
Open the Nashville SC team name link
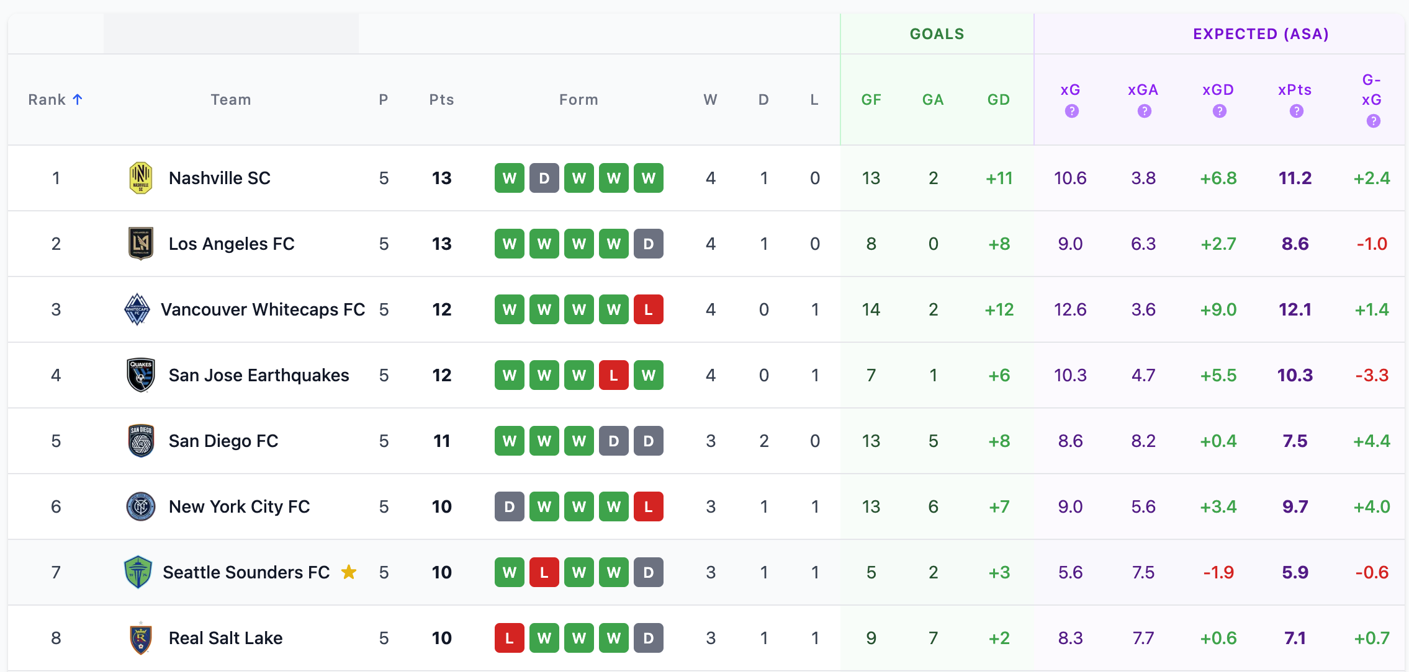(x=220, y=178)
